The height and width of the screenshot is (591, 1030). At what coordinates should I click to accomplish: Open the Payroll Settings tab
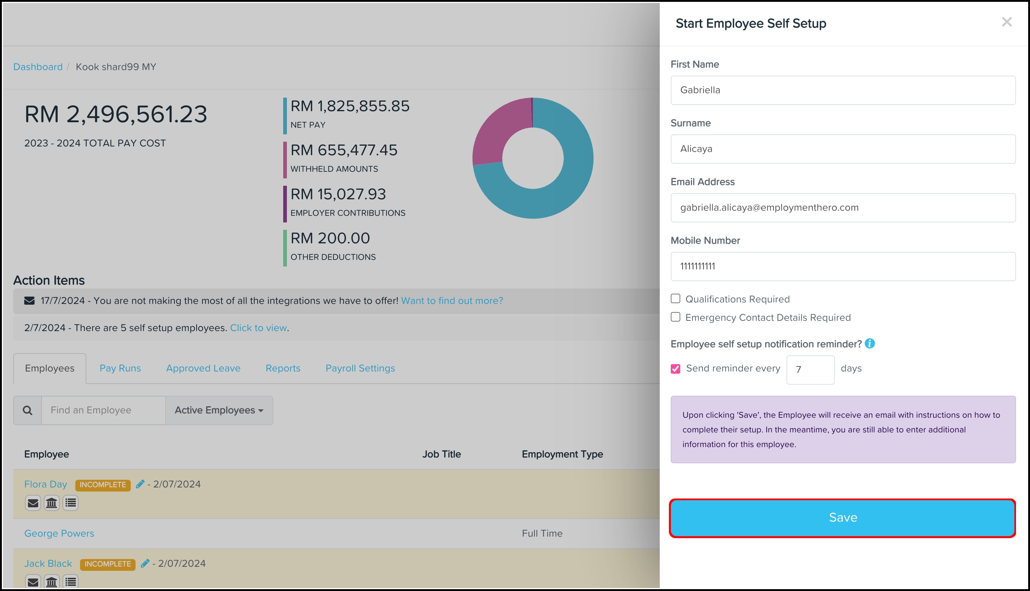tap(360, 368)
